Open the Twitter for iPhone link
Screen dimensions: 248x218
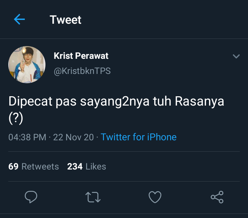click(138, 137)
